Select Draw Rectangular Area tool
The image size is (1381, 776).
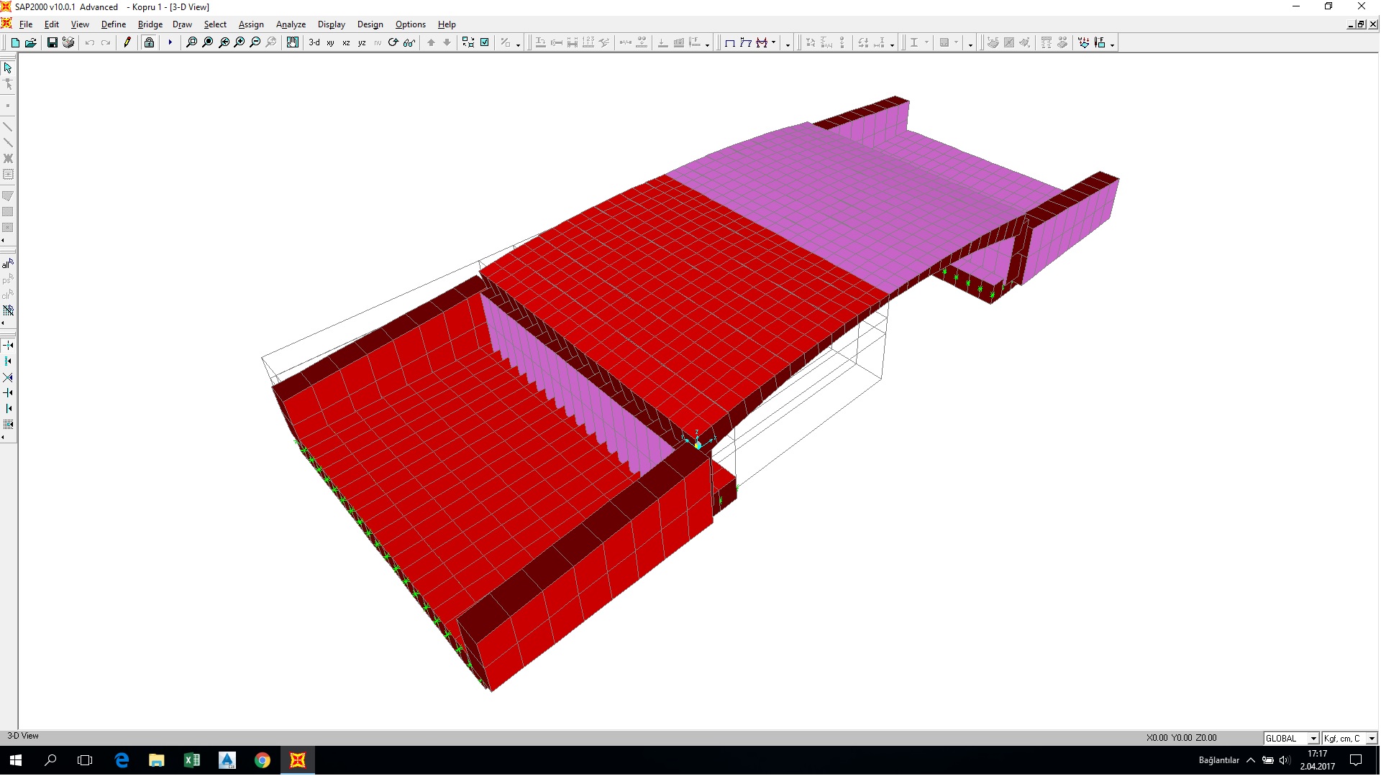click(x=8, y=212)
